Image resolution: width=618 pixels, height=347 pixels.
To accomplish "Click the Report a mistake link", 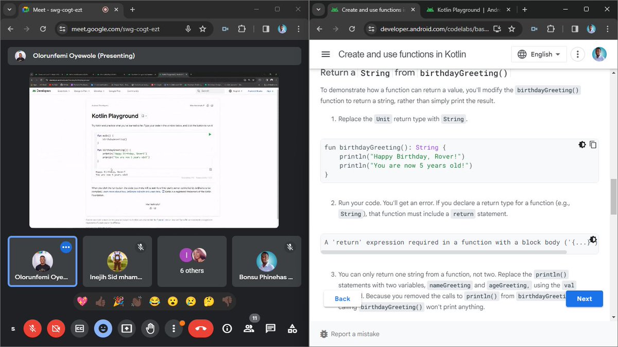I will [350, 334].
